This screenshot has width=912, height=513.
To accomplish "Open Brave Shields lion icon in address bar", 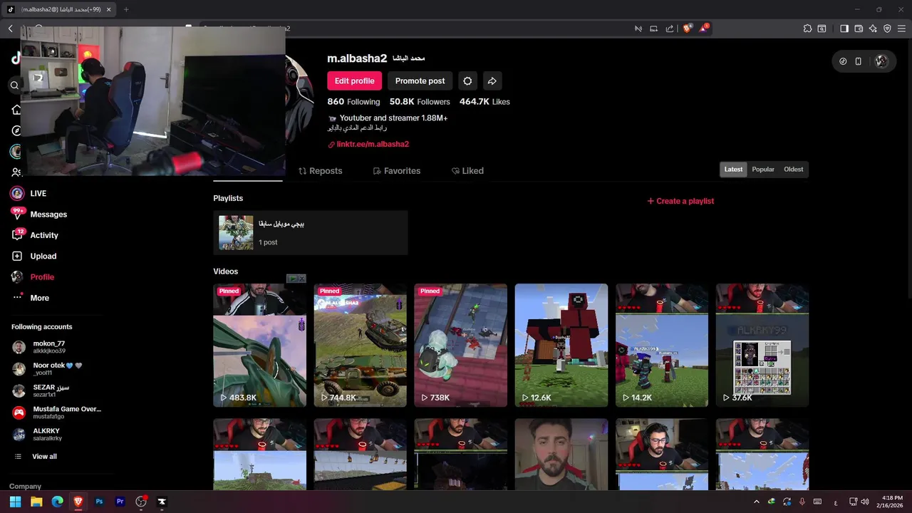I will (688, 28).
